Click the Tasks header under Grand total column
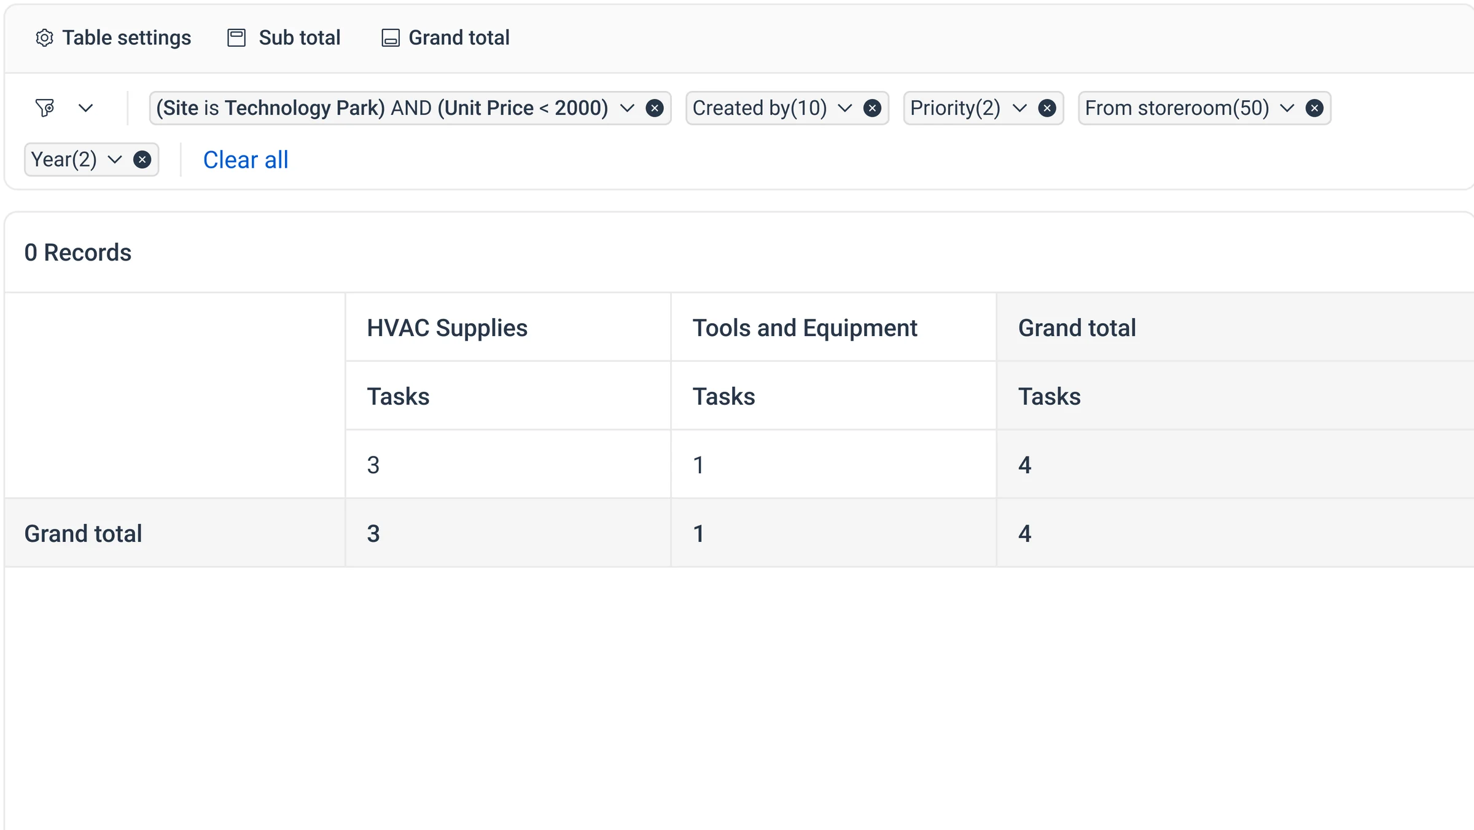The width and height of the screenshot is (1474, 830). (x=1235, y=396)
